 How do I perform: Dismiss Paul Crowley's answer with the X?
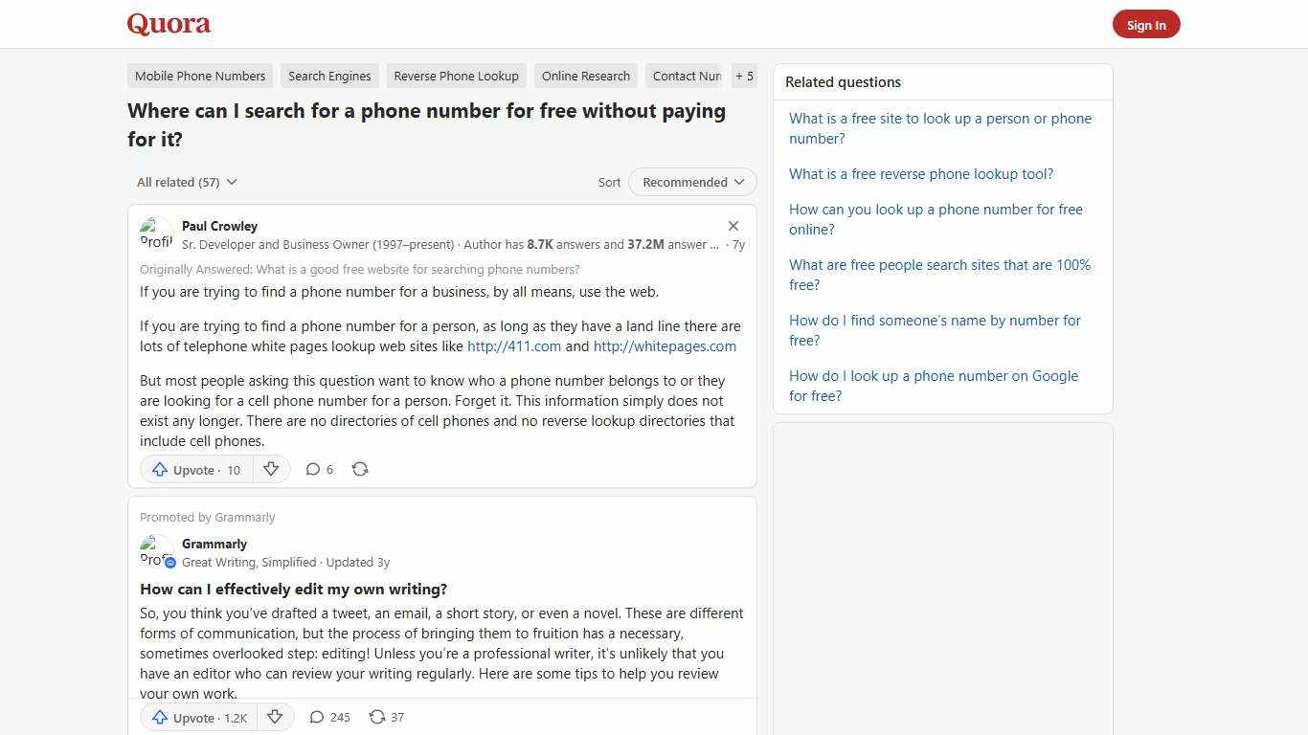coord(733,226)
